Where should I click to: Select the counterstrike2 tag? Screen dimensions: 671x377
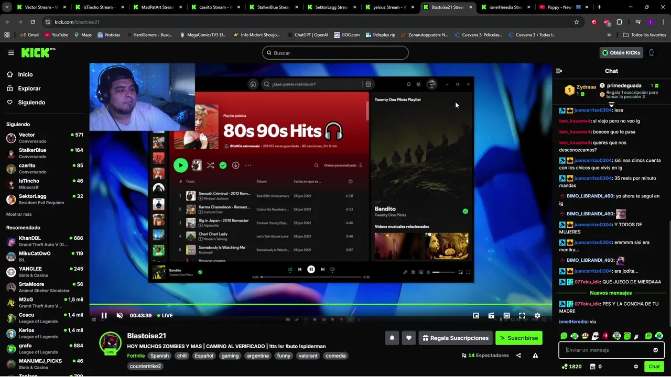point(145,366)
